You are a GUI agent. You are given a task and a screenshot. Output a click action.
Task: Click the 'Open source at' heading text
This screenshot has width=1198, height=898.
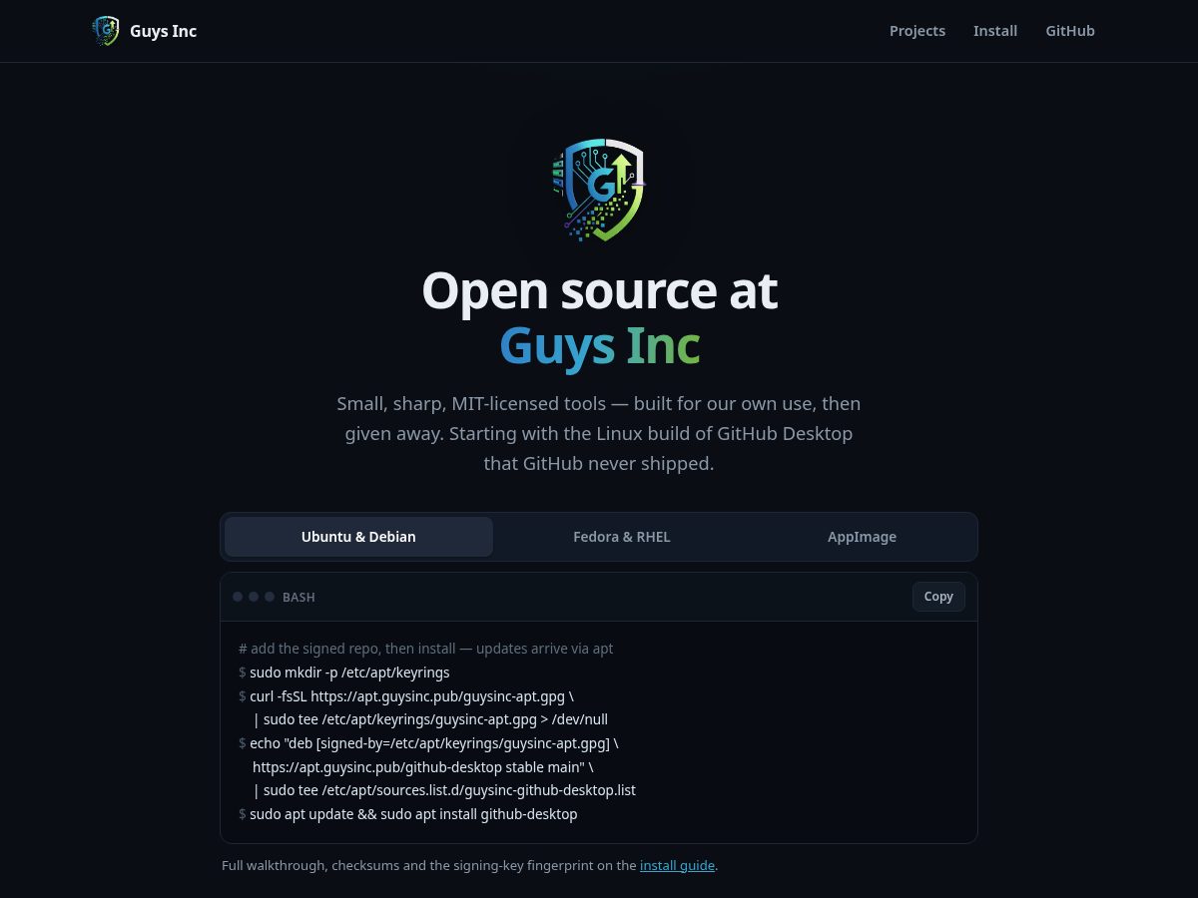pyautogui.click(x=599, y=290)
